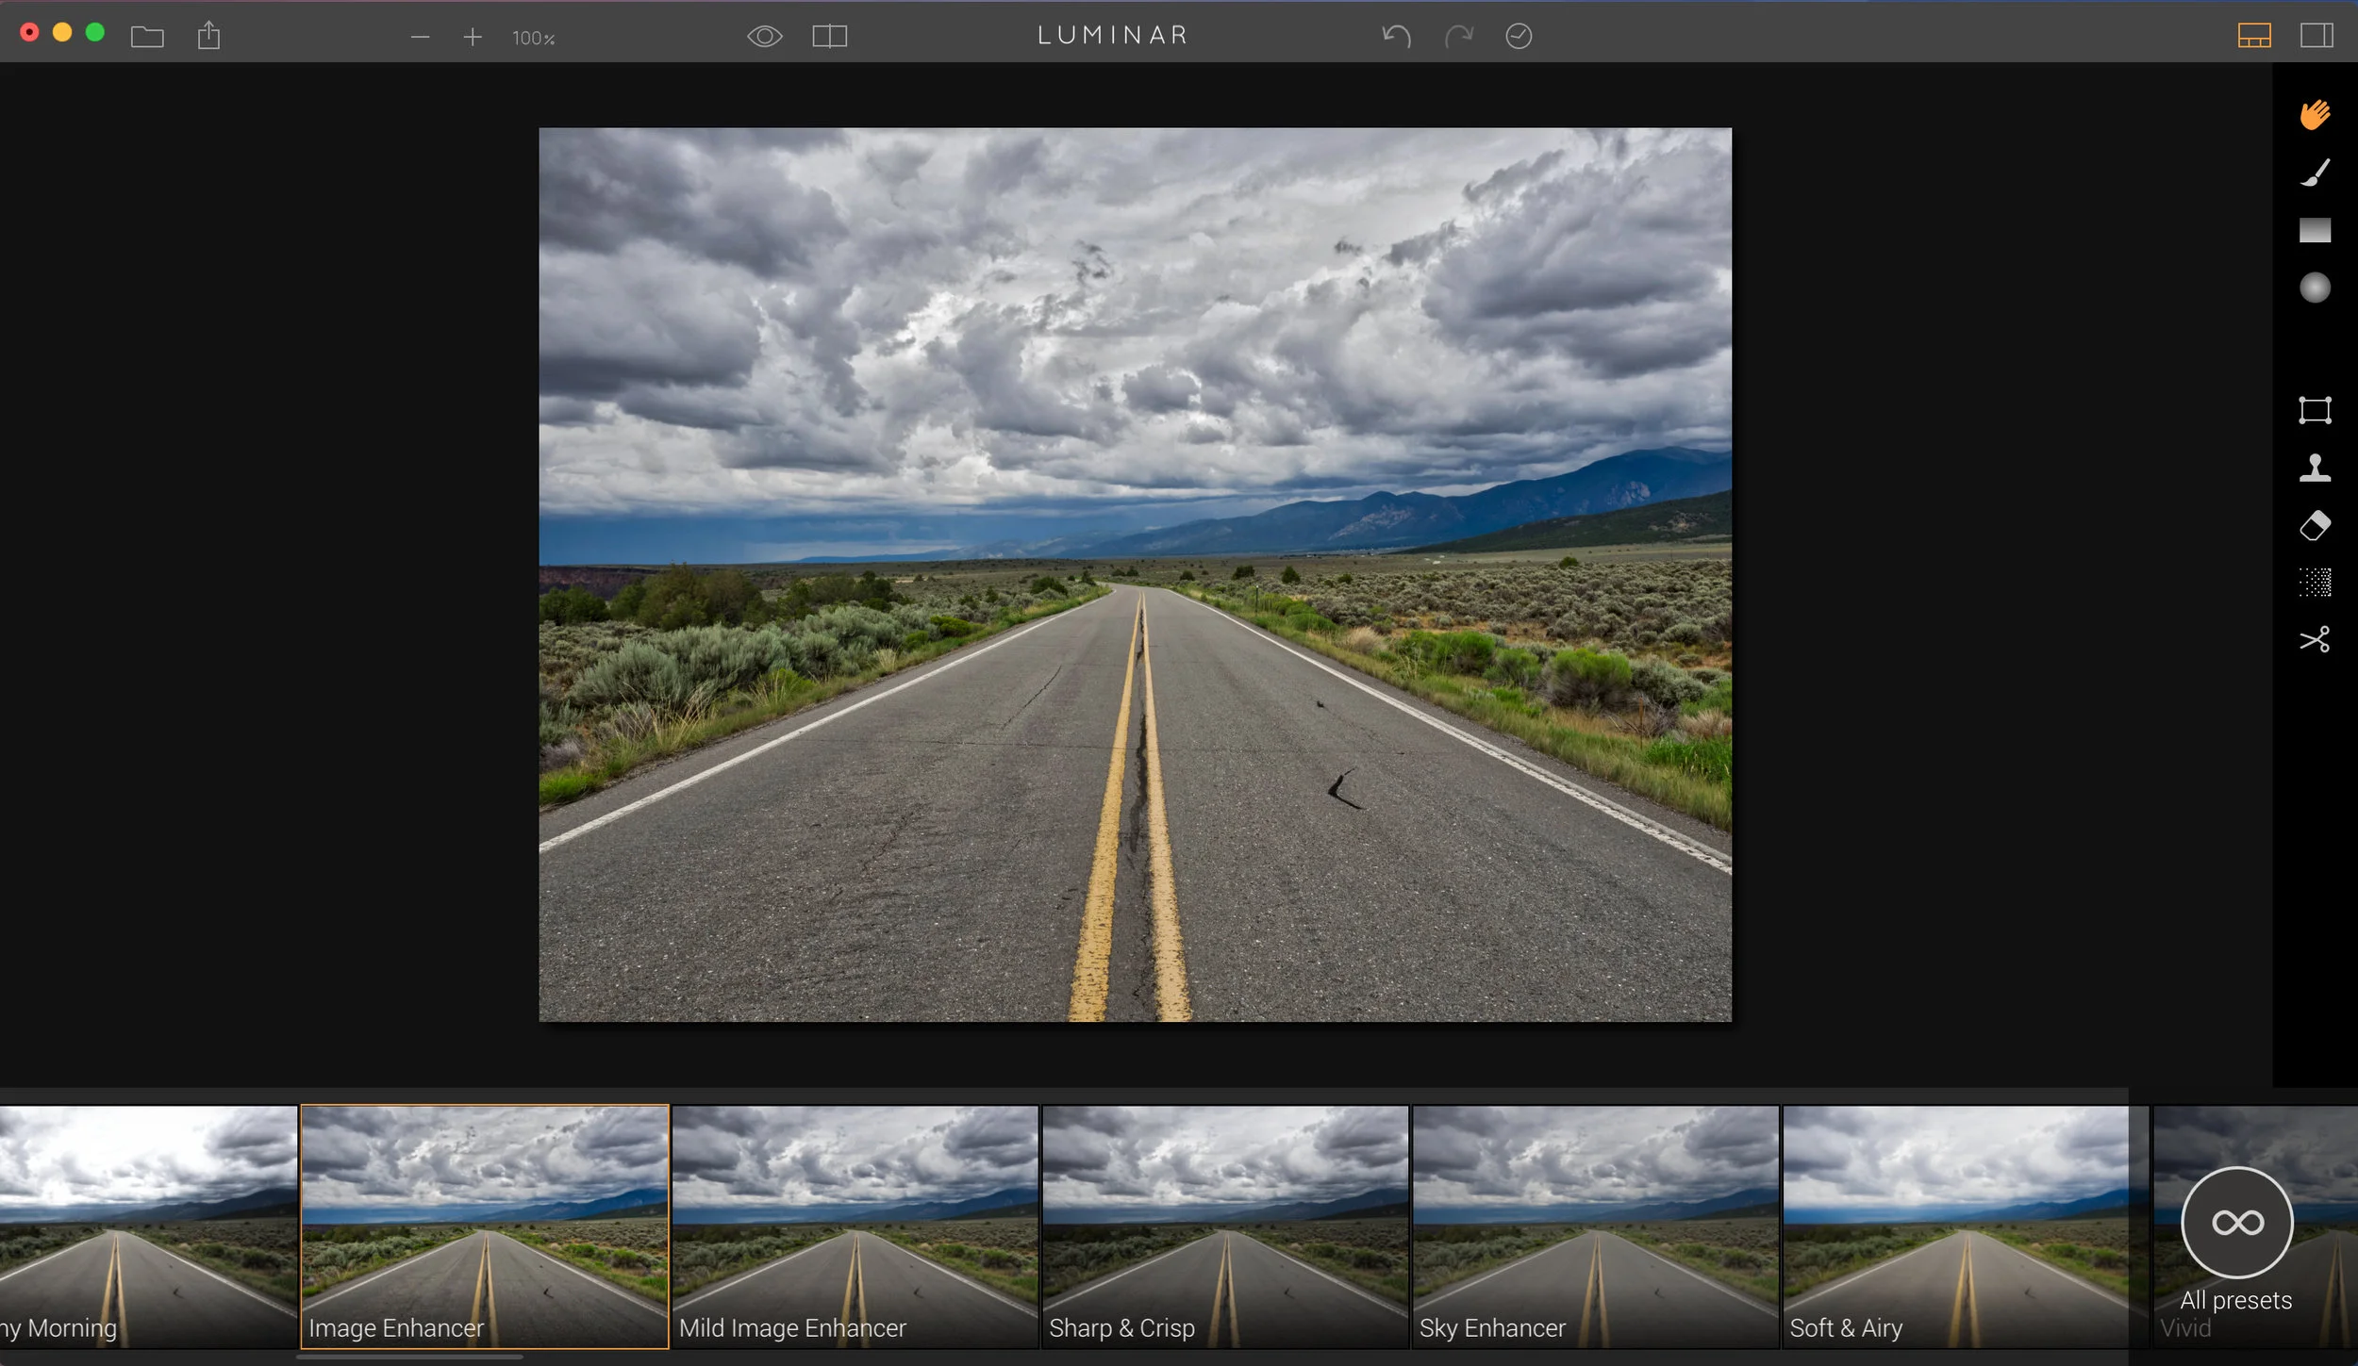
Task: Click the 100% zoom level
Action: pos(533,39)
